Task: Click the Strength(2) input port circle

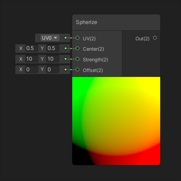Action: 78,59
